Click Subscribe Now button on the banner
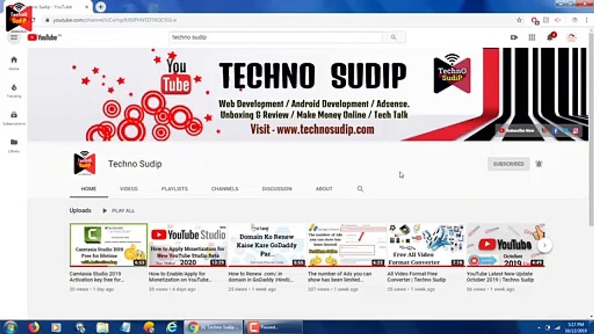The height and width of the screenshot is (334, 594). (x=517, y=131)
